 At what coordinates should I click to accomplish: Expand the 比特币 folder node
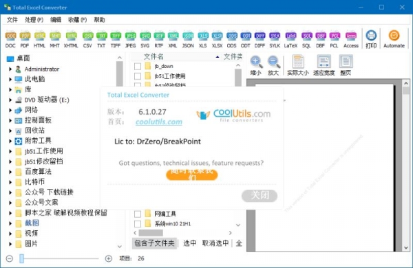click(x=10, y=182)
